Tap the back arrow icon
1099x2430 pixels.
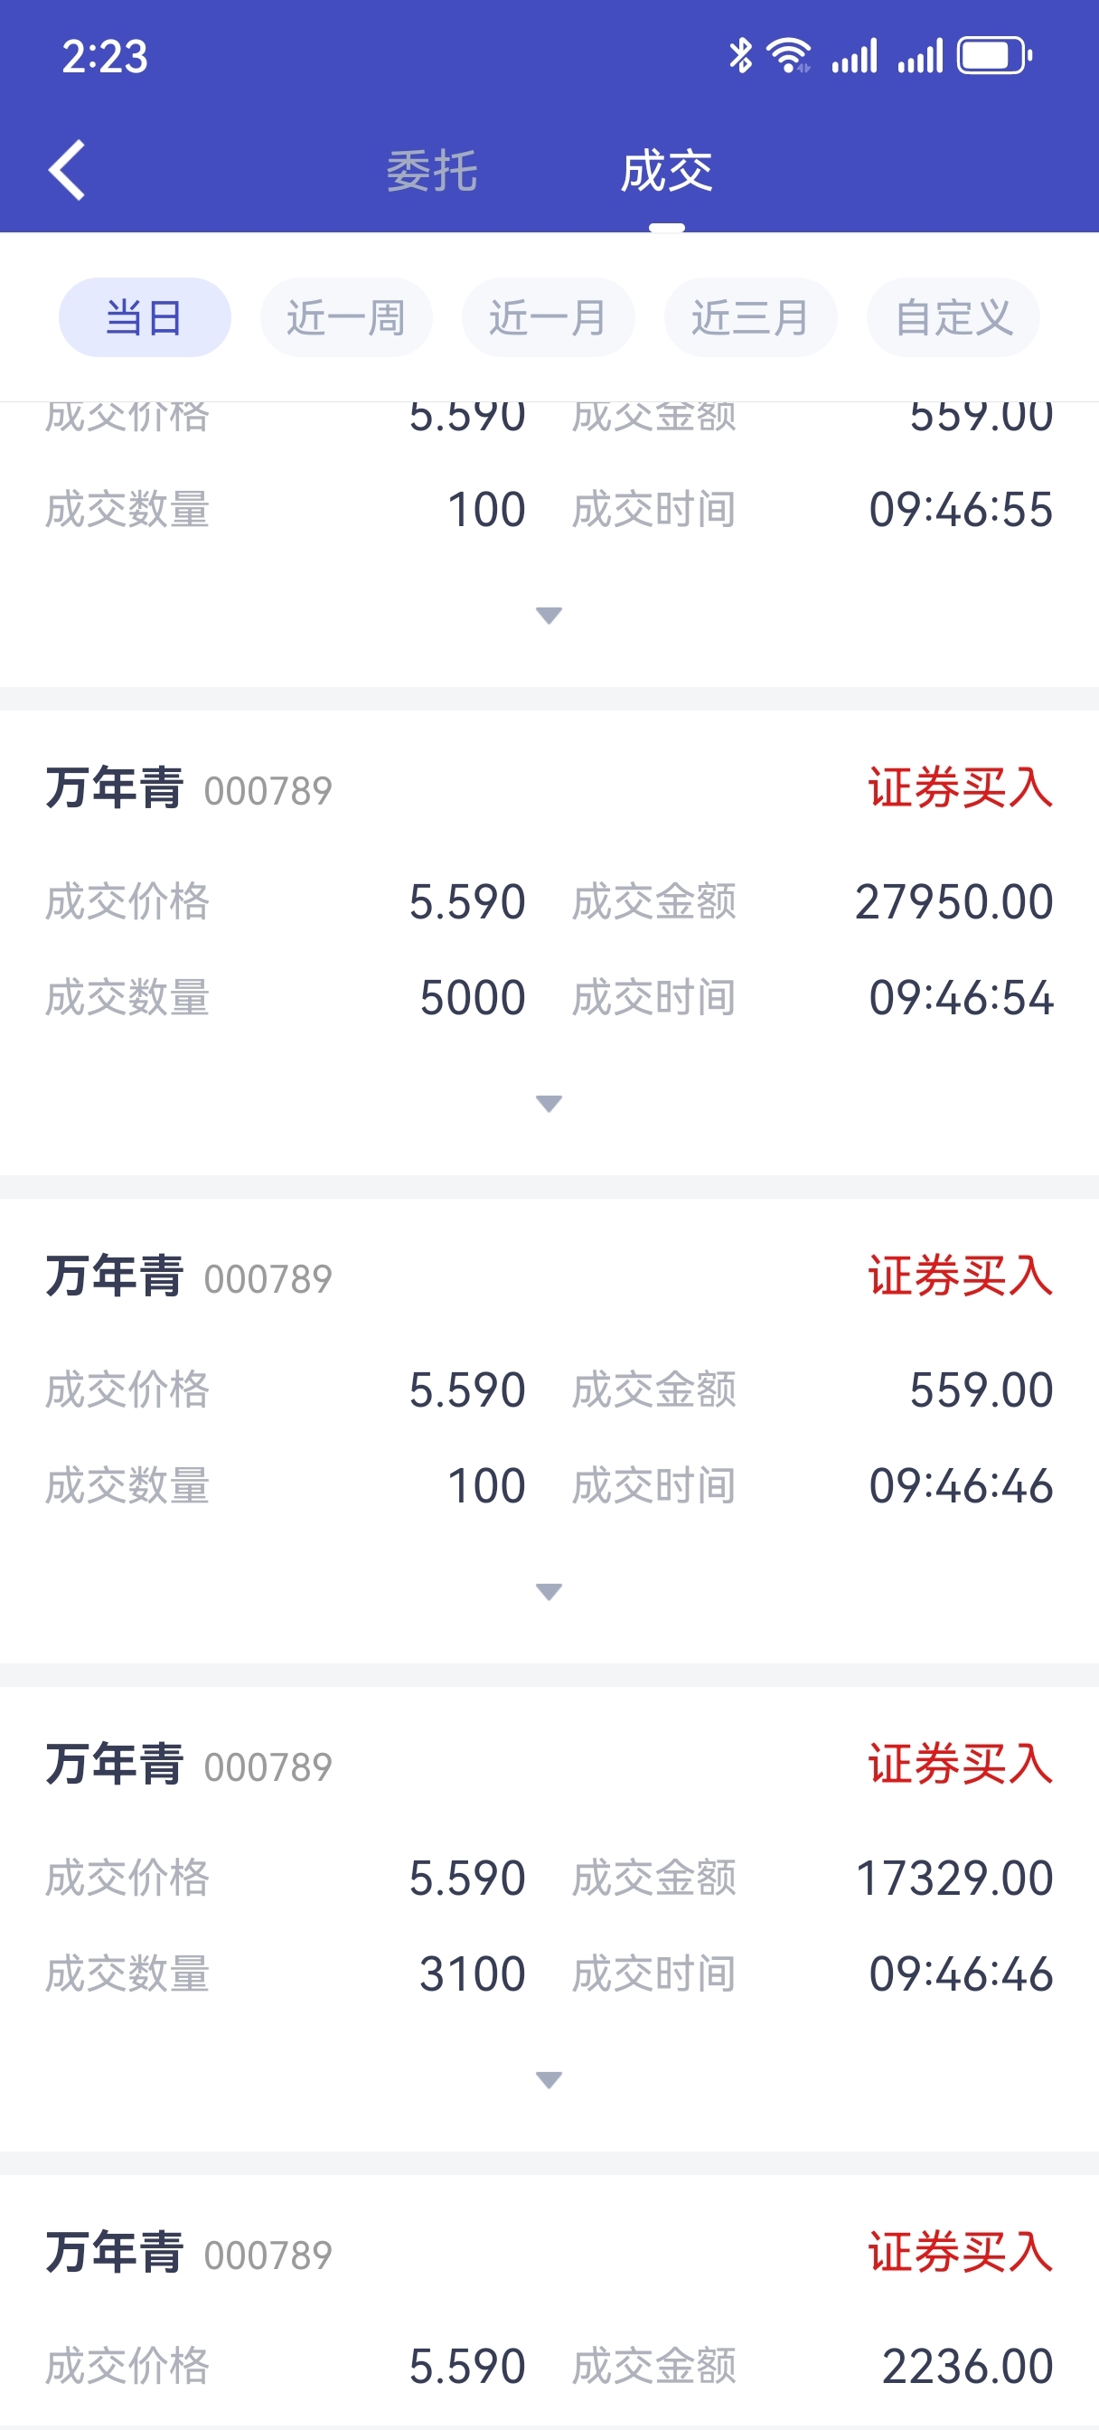(67, 171)
